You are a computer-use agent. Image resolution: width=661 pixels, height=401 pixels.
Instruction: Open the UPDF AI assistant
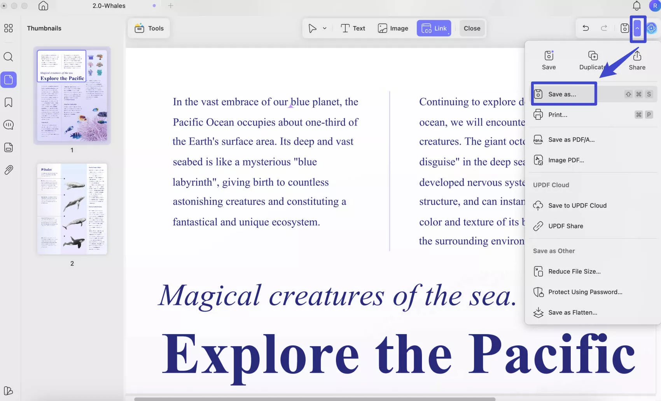(x=652, y=28)
